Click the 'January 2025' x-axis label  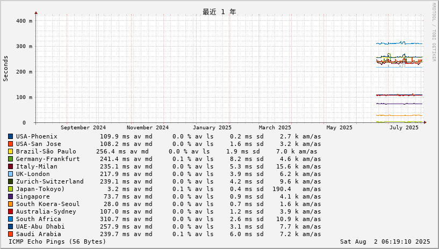point(212,127)
